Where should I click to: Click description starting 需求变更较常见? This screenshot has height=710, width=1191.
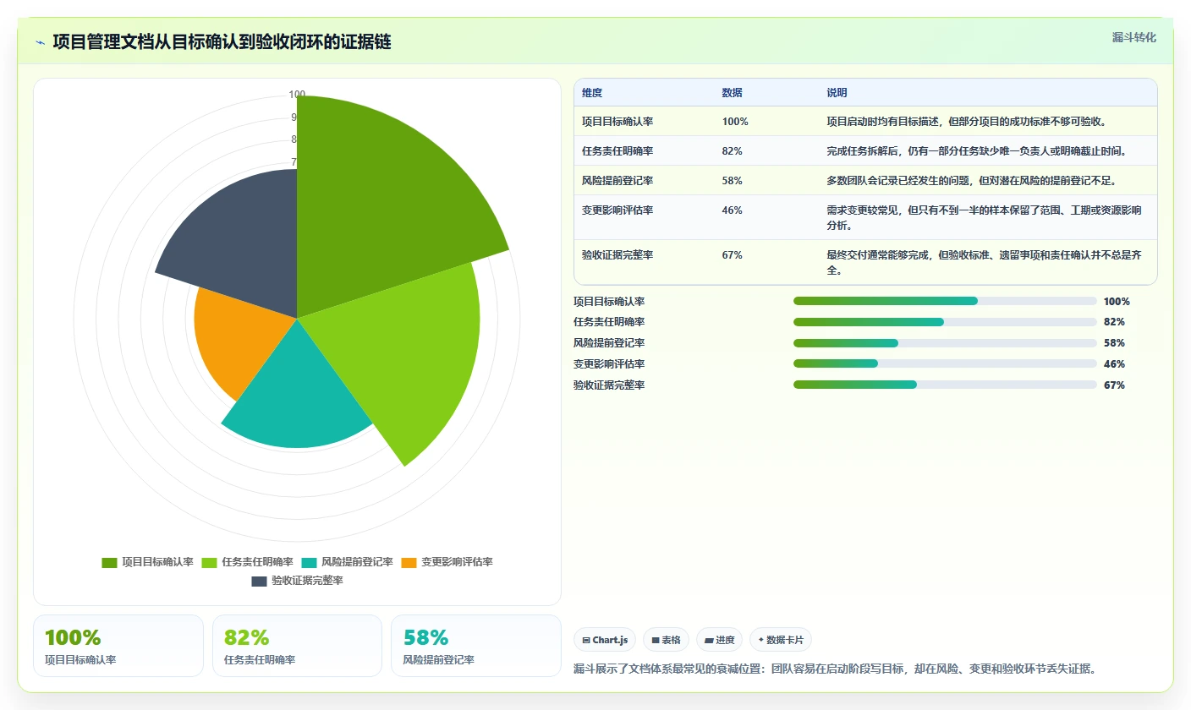click(985, 218)
